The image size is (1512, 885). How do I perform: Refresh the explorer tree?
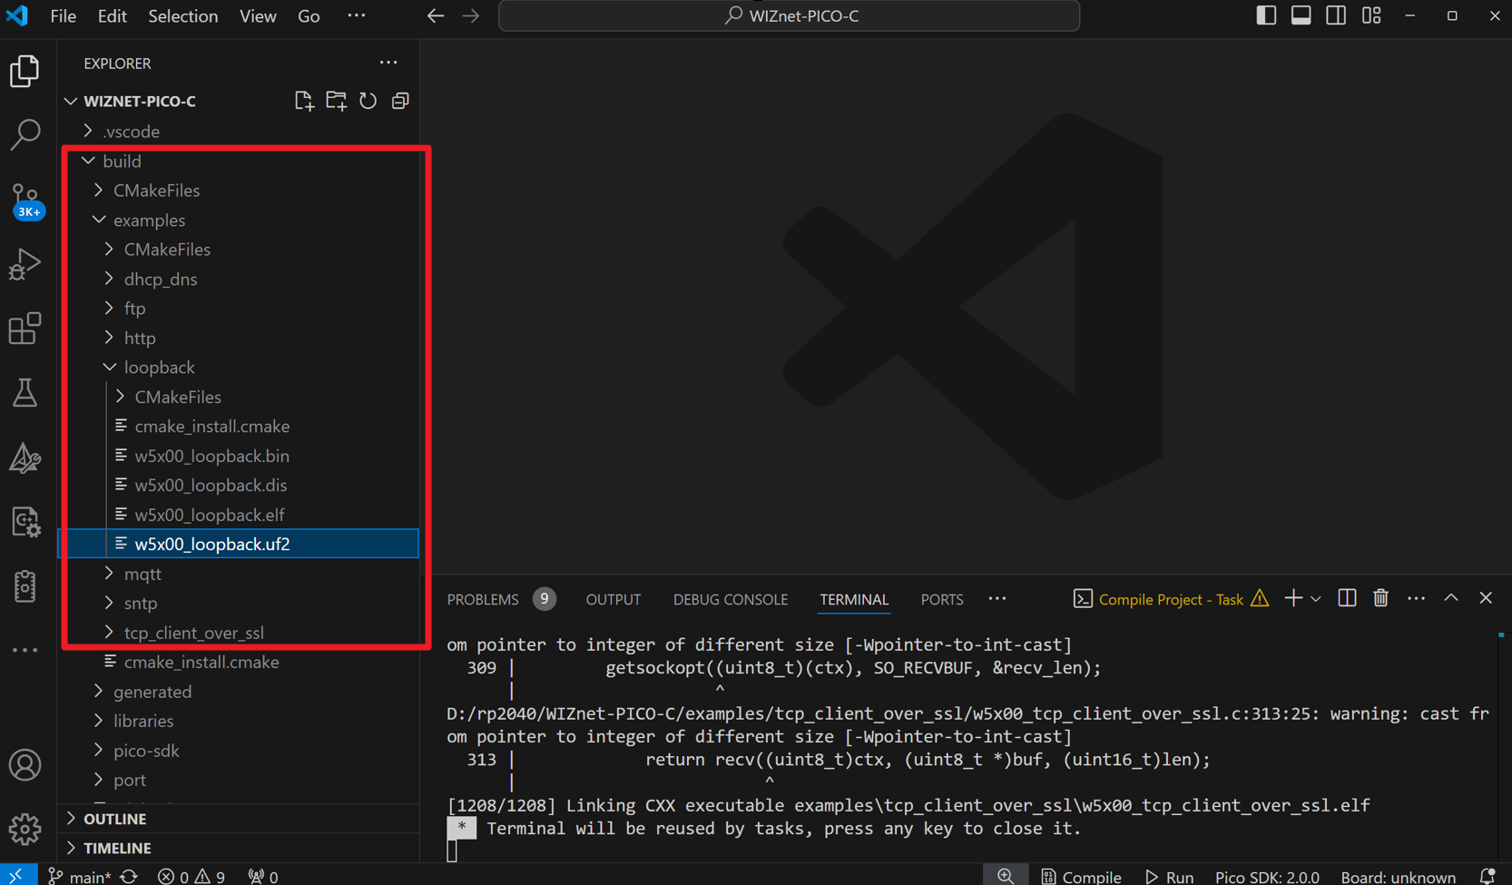pos(368,101)
